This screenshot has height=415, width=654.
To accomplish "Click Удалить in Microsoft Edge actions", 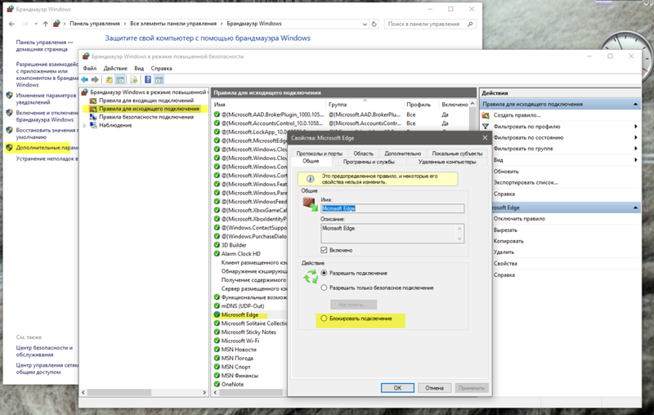I will 504,252.
